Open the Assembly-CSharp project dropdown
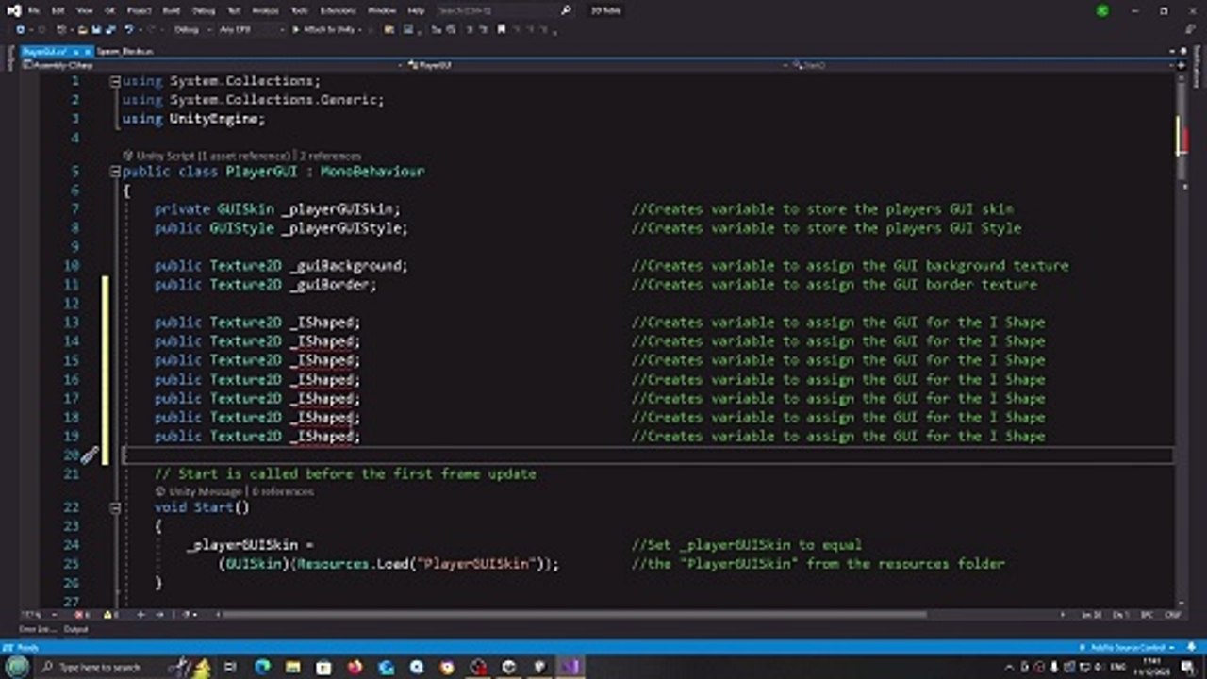The width and height of the screenshot is (1207, 679). 212,65
